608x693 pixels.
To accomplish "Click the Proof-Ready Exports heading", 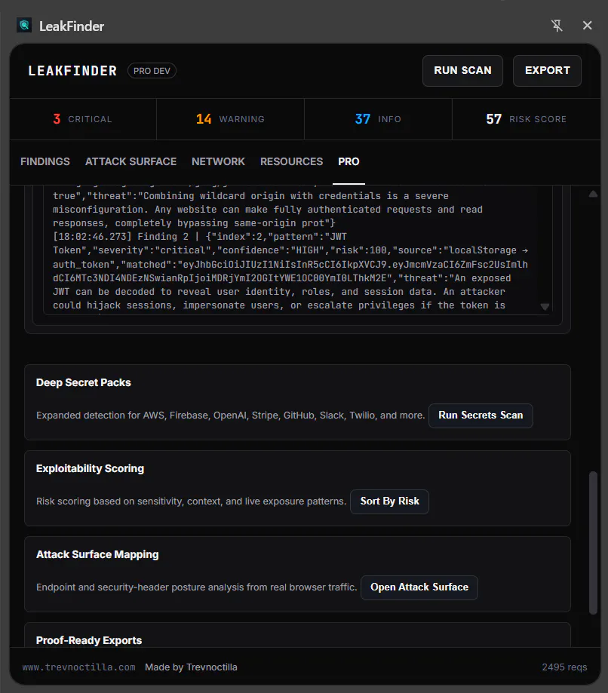I will click(89, 640).
